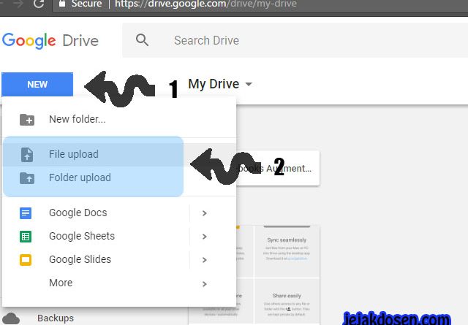
Task: Click the folder upload icon
Action: pos(27,178)
